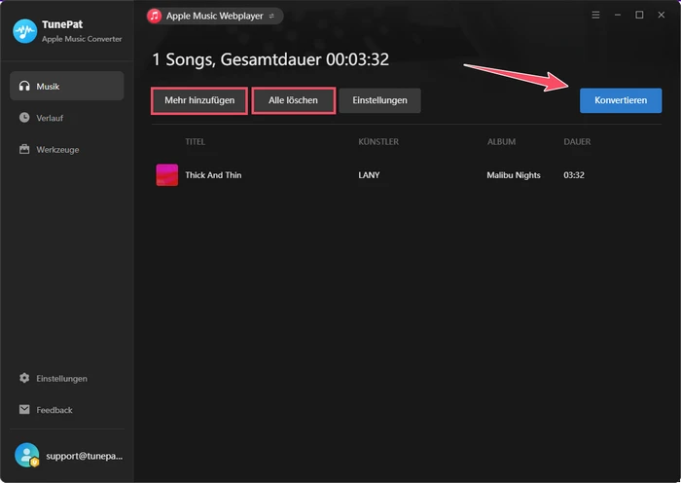
Task: Click Mehr hinzufügen button
Action: tap(199, 100)
